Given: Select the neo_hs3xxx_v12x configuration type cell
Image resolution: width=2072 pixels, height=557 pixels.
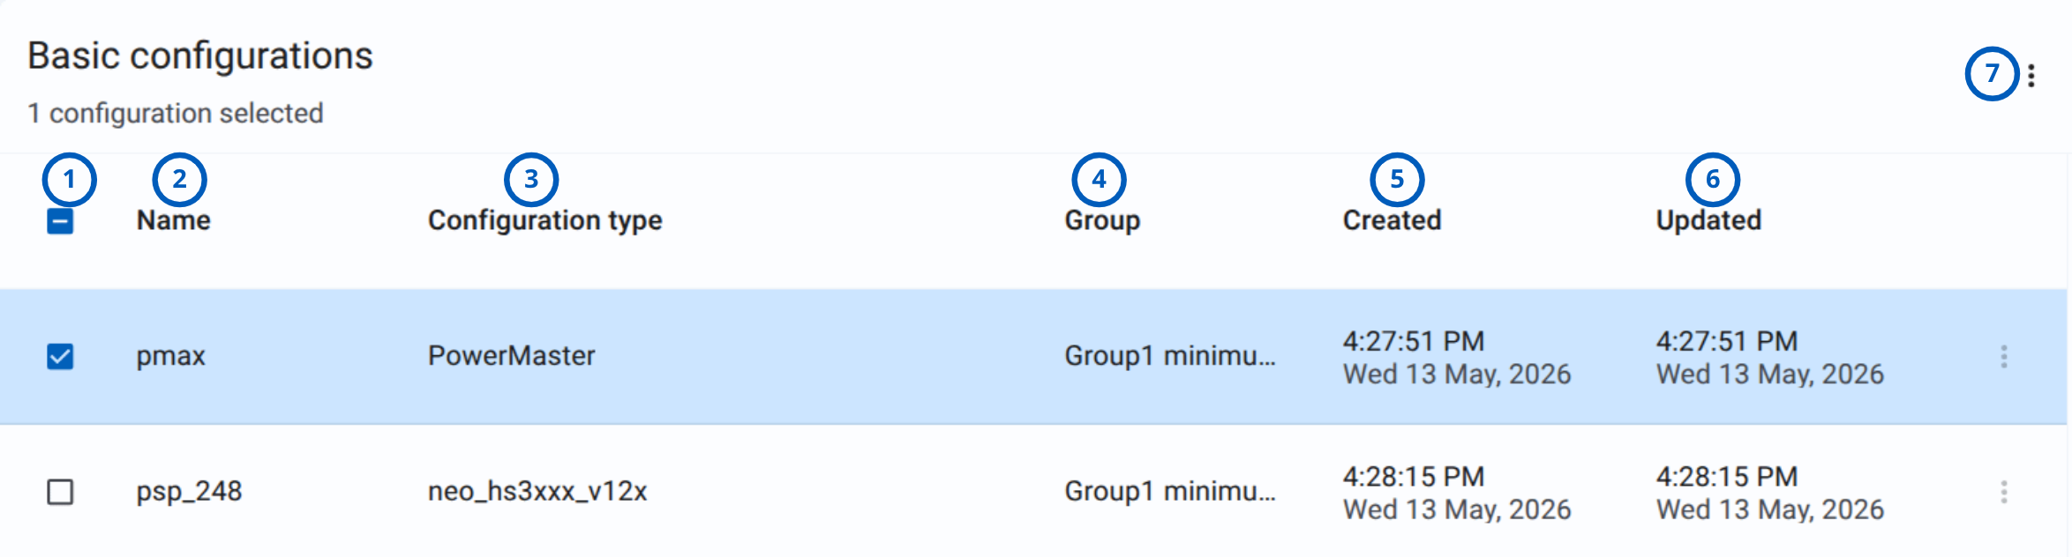Looking at the screenshot, I should pos(537,491).
